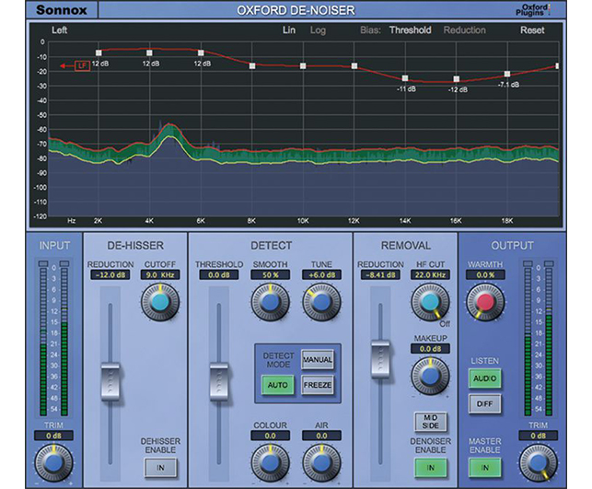Select Threshold bias mode
Viewport: 592px width, 489px height.
tap(411, 30)
